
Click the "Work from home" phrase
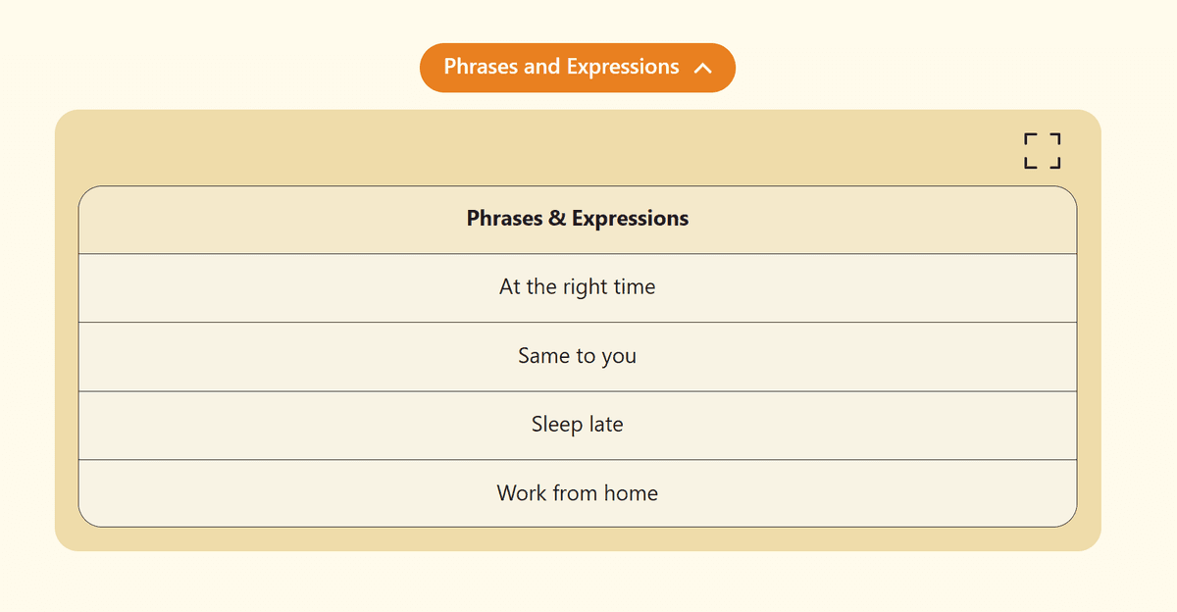[x=577, y=493]
